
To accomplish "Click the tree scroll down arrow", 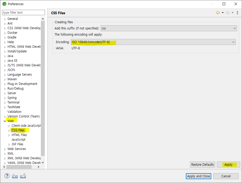I will (43, 163).
